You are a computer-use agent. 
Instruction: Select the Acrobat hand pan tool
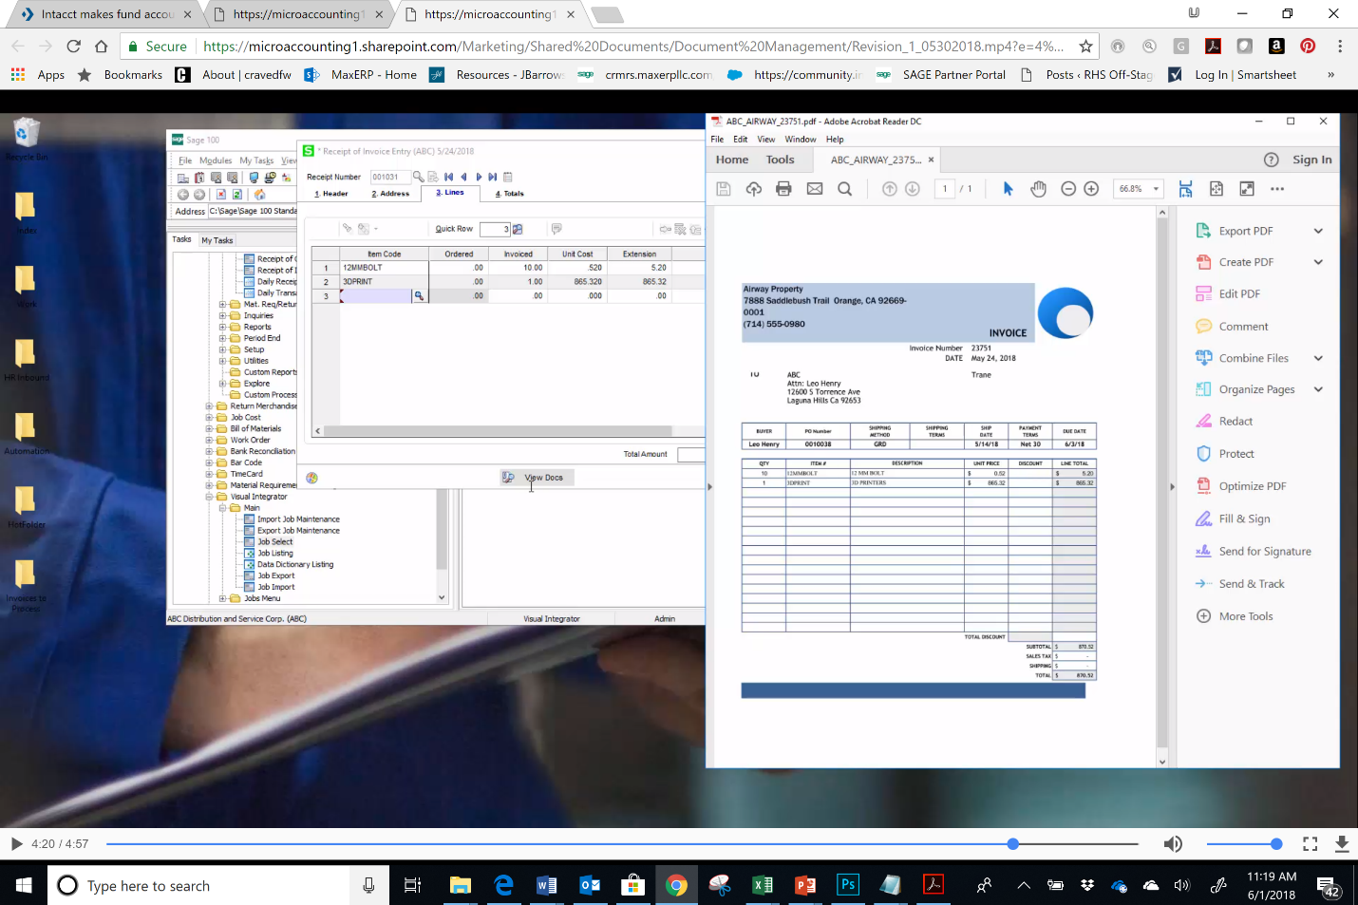[x=1039, y=189]
